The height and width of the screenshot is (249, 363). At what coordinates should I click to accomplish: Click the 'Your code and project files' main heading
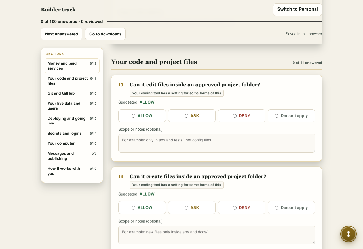point(154,62)
